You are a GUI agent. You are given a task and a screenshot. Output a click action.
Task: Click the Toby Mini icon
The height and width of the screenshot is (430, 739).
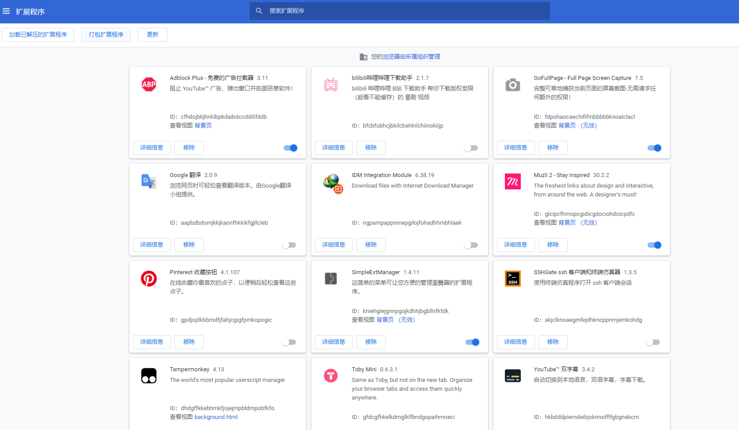(331, 375)
